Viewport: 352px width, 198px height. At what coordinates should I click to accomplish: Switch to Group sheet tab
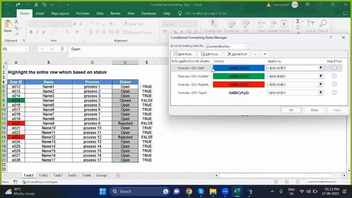pyautogui.click(x=101, y=175)
